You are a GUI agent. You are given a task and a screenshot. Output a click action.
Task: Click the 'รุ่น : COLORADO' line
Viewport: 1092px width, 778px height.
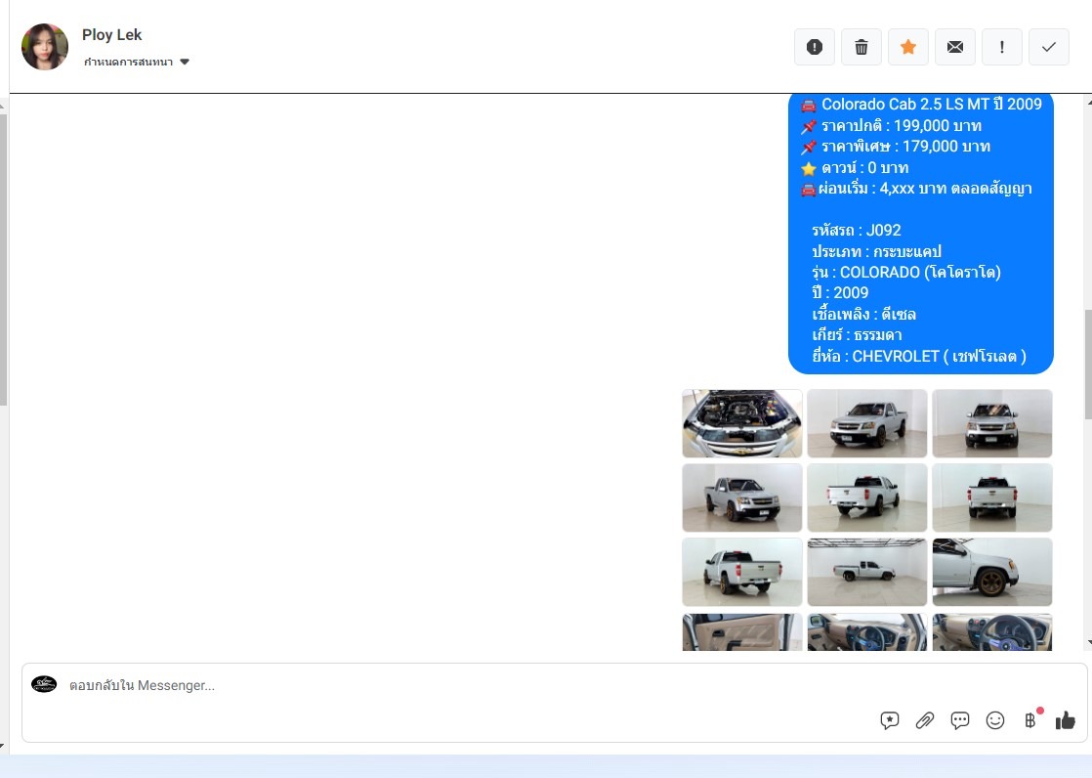click(906, 273)
